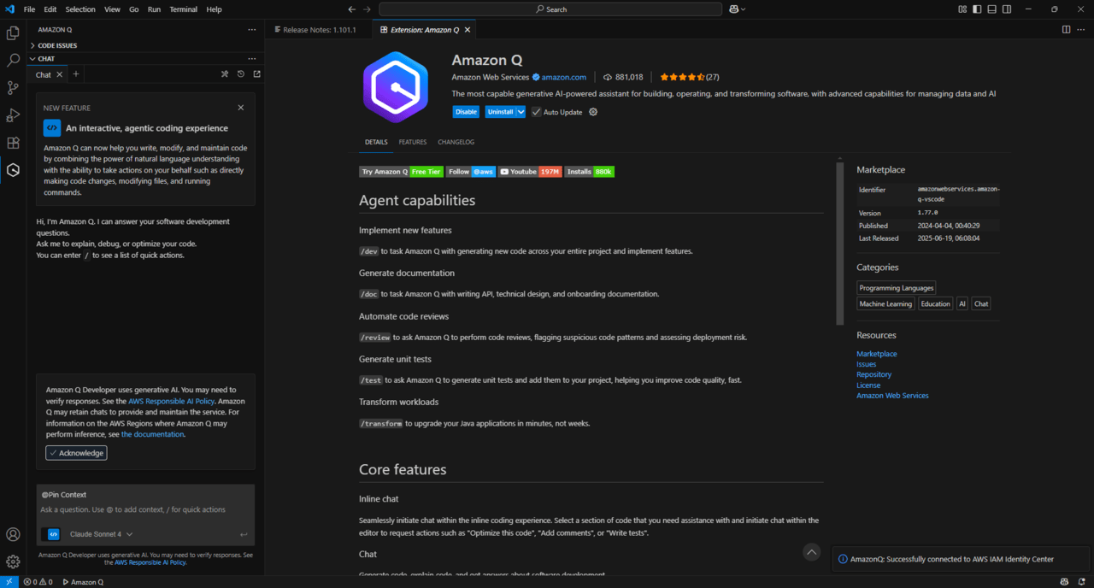
Task: Open the Accounts menu icon
Action: pyautogui.click(x=13, y=534)
